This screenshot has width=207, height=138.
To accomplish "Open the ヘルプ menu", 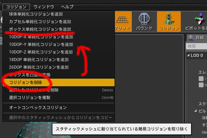I will 67,7.
